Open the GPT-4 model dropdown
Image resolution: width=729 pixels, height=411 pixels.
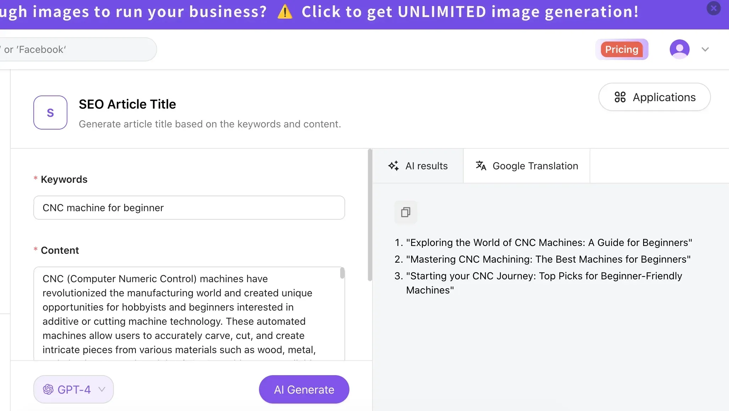click(102, 389)
